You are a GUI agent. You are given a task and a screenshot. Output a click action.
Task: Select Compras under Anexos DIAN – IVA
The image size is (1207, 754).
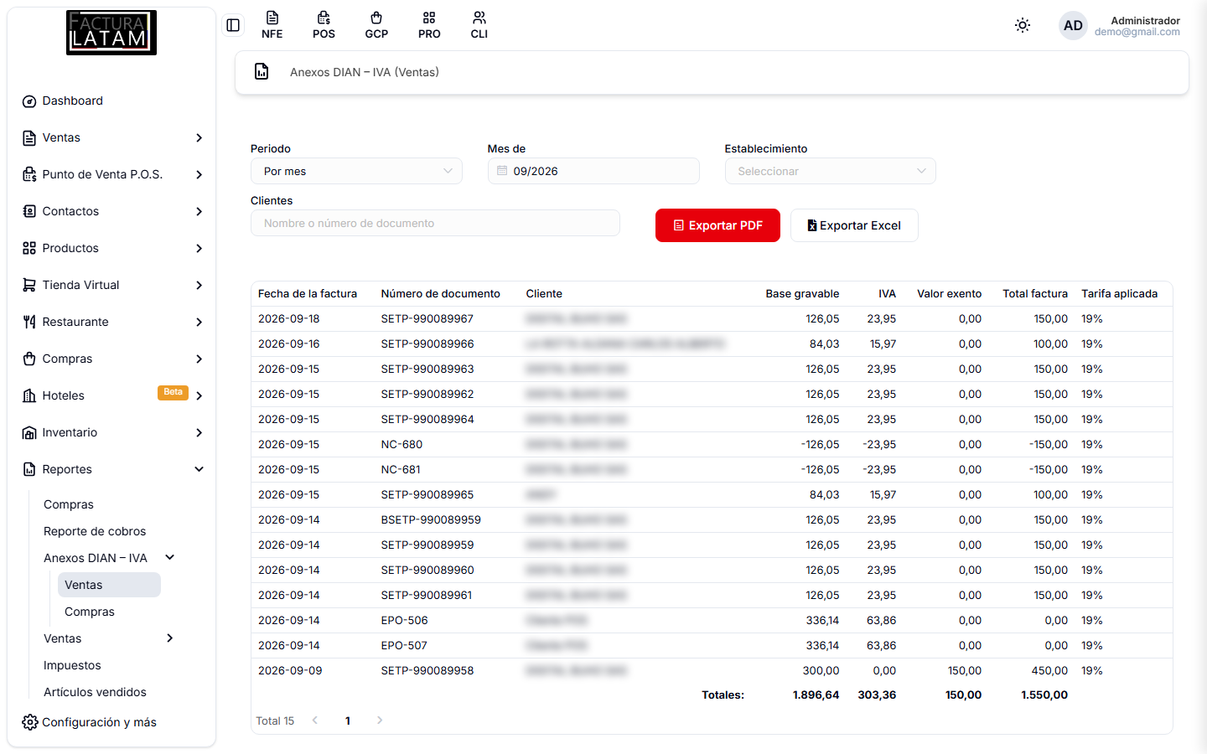click(x=90, y=612)
